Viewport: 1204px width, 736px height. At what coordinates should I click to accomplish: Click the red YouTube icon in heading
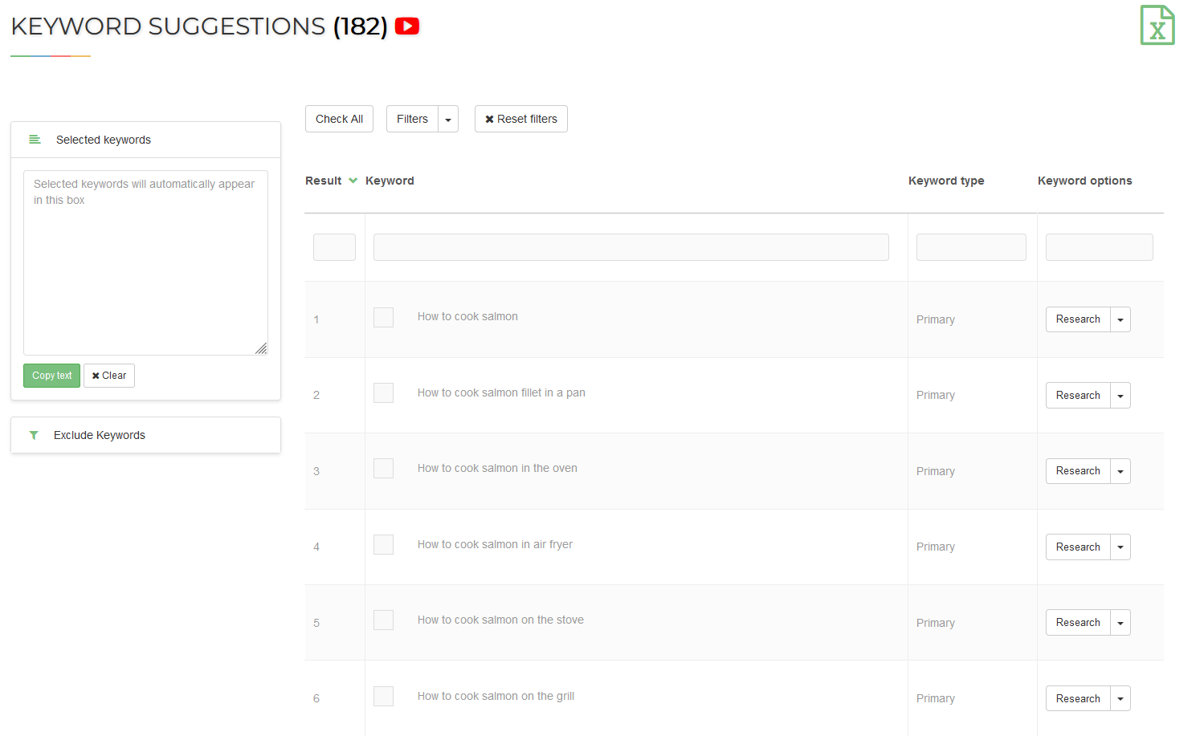coord(407,26)
